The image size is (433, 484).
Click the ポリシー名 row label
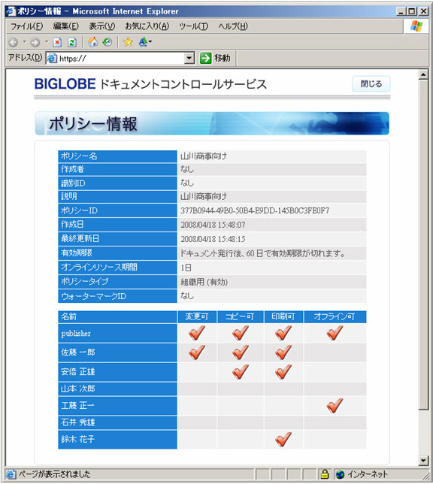point(117,156)
